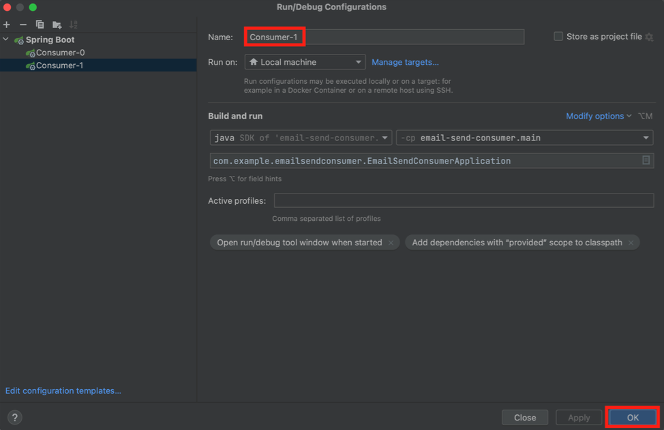Viewport: 664px width, 430px height.
Task: Click the Active profiles input field
Action: click(464, 200)
